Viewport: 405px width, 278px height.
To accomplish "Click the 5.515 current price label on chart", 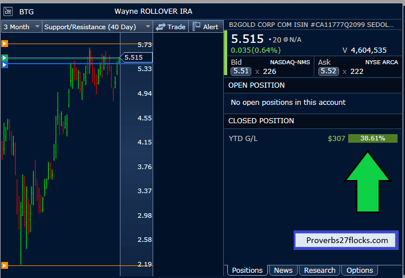I will [136, 57].
